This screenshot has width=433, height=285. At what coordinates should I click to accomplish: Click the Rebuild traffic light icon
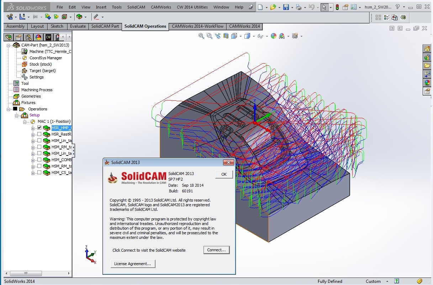pos(337,7)
